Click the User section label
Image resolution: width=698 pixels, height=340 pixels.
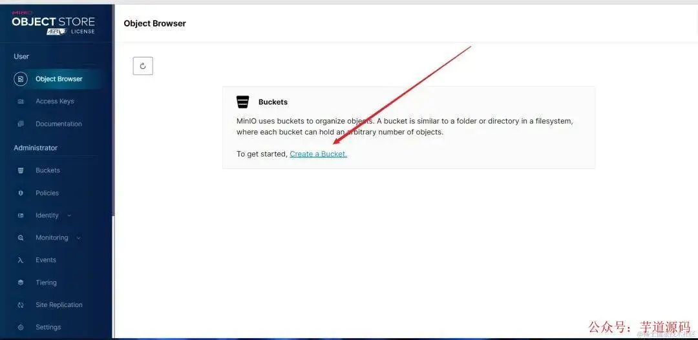click(x=21, y=56)
